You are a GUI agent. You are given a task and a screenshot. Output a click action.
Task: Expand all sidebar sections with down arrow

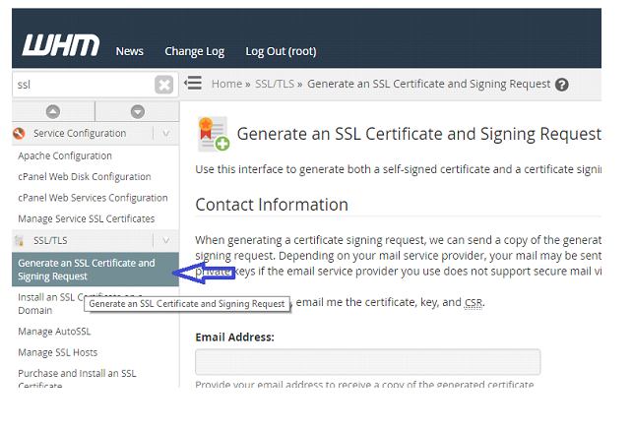[138, 112]
